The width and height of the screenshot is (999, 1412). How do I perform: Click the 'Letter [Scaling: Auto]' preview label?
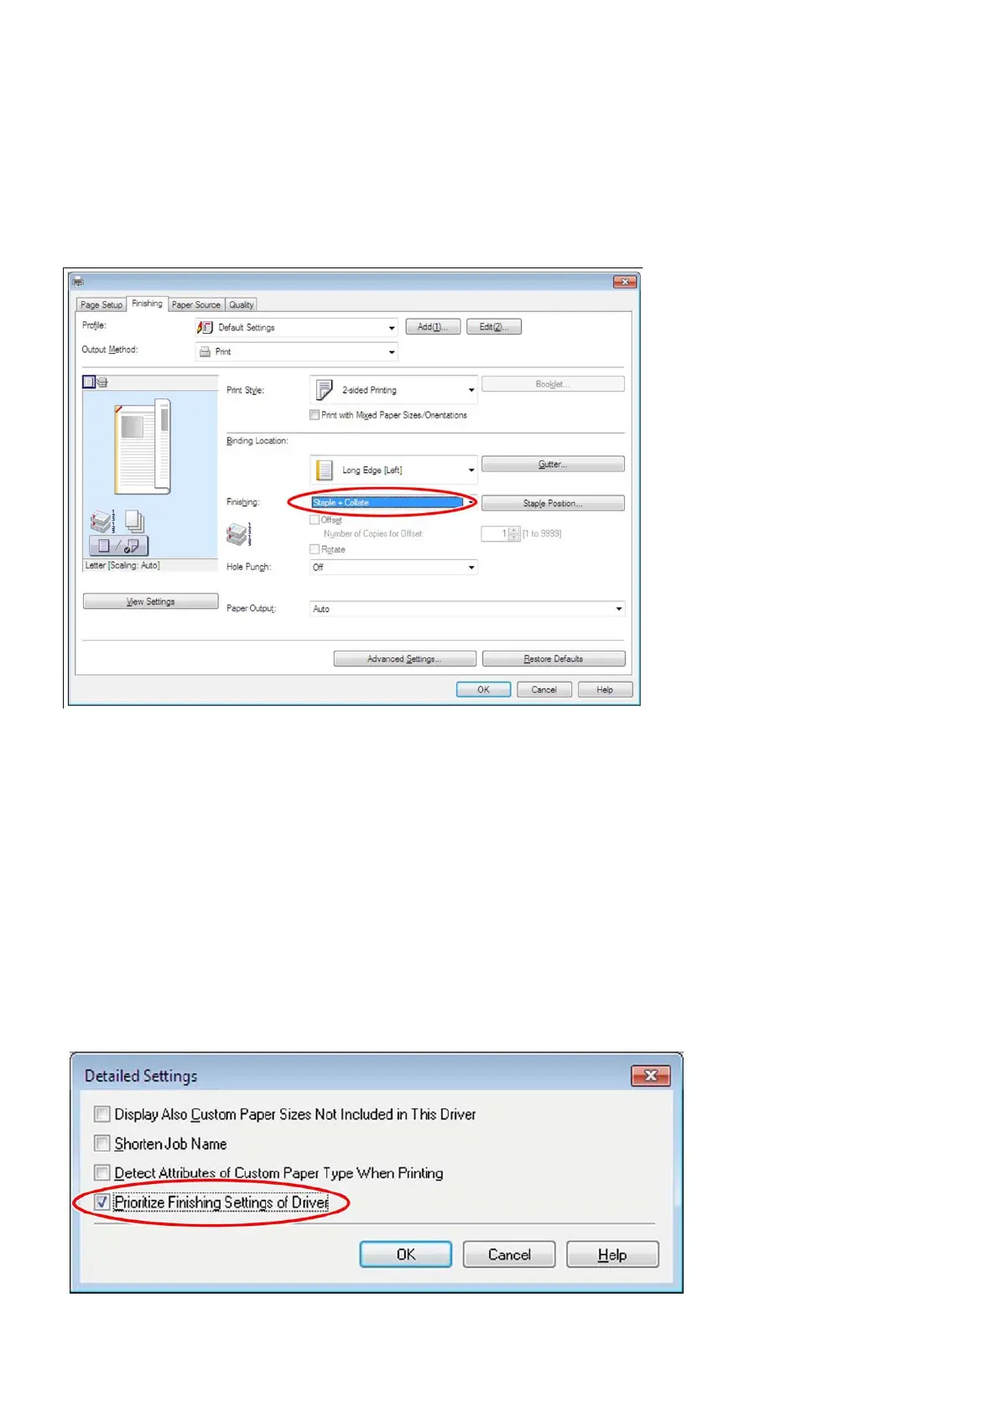pos(122,566)
